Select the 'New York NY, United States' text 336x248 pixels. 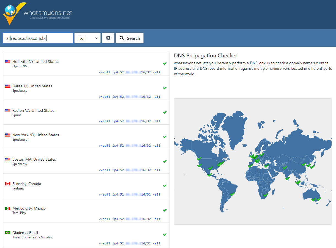[35, 135]
